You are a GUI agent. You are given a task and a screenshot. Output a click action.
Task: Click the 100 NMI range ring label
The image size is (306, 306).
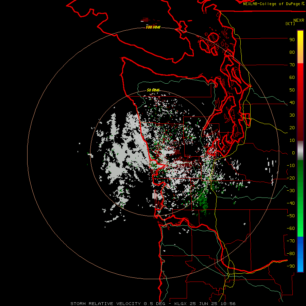[x=153, y=27]
